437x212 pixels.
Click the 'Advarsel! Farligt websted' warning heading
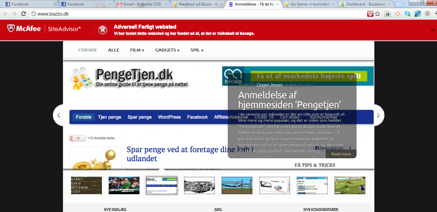coord(145,27)
